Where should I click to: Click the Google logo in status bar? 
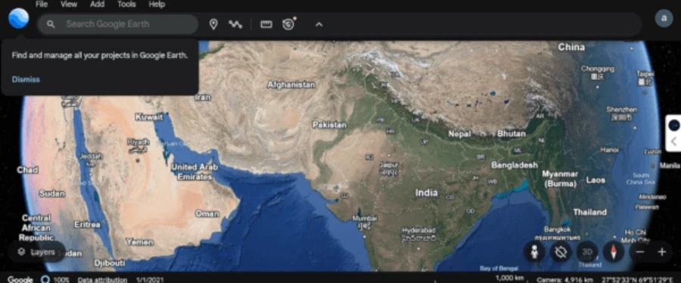pyautogui.click(x=20, y=279)
